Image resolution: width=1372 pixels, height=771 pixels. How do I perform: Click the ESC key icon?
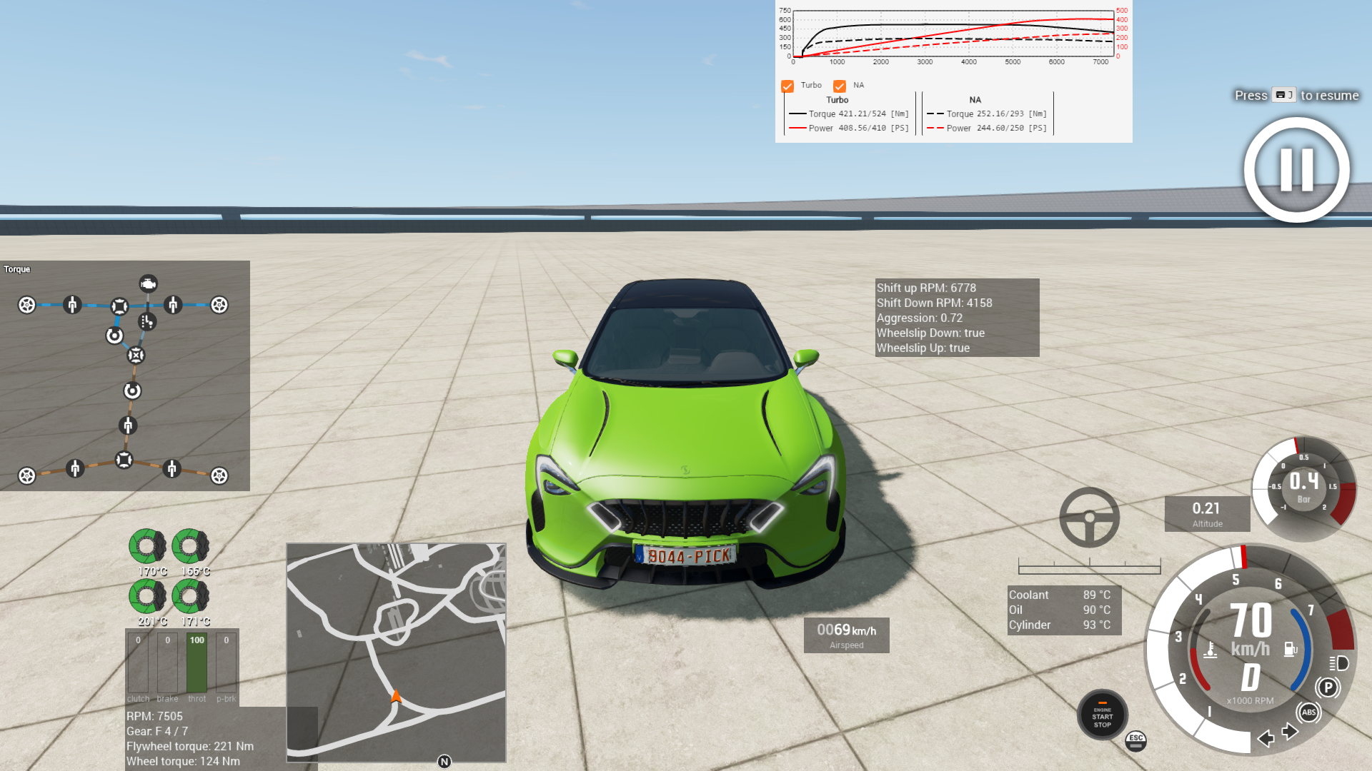pyautogui.click(x=1135, y=740)
